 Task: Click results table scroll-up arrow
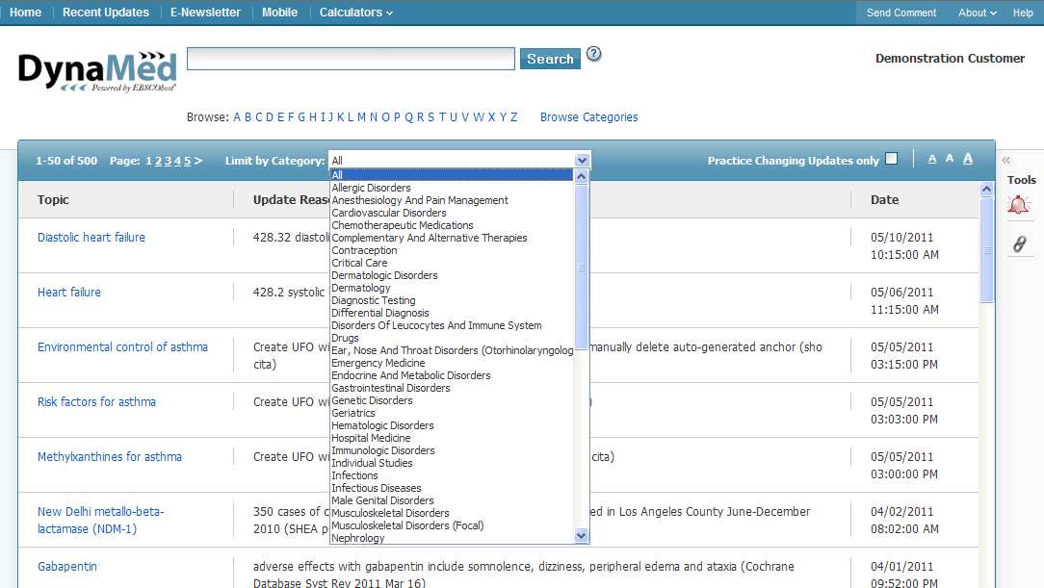987,189
